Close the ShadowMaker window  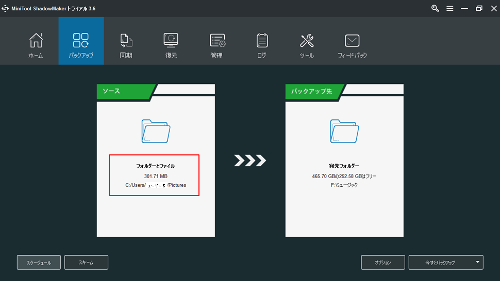point(494,9)
